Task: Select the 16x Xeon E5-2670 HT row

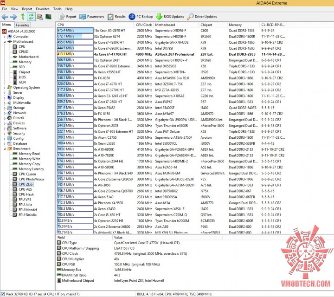Action: pos(171,31)
